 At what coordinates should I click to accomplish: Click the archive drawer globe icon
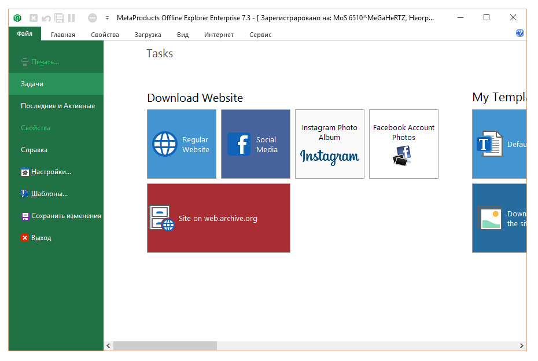tap(162, 218)
